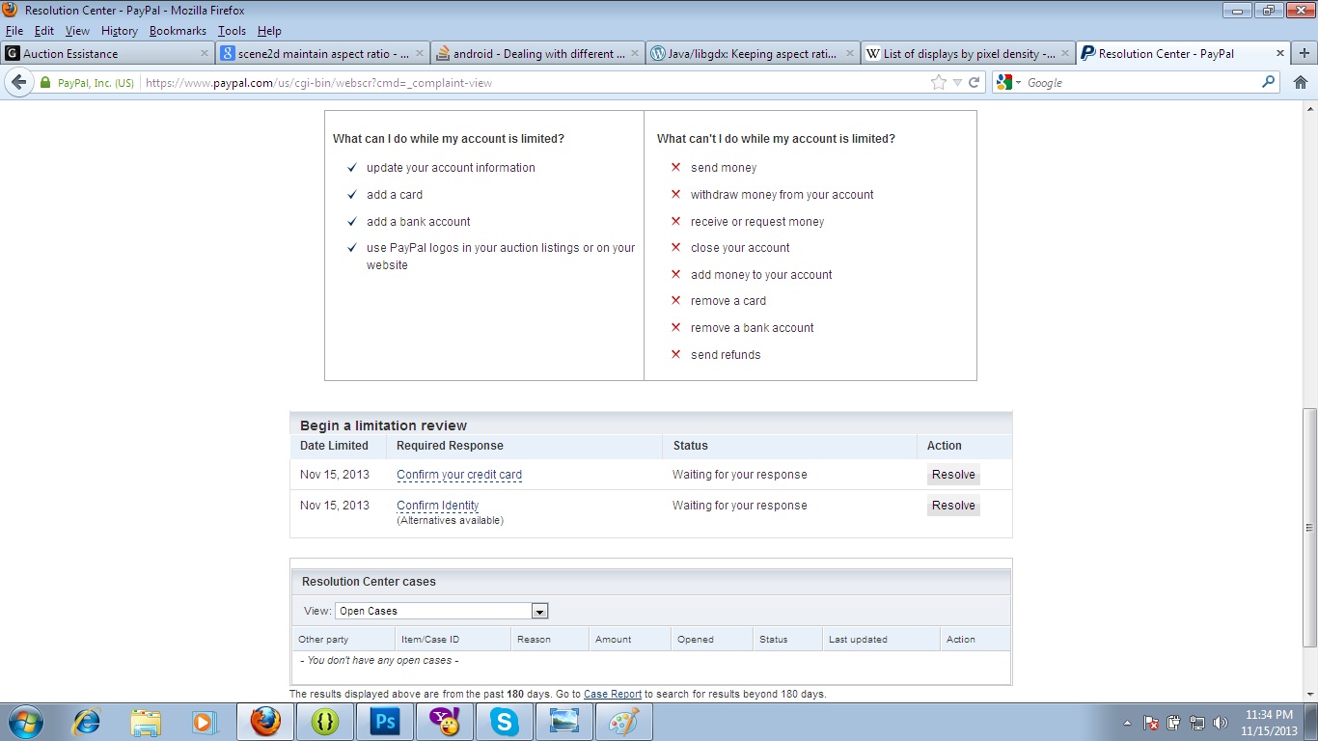Open the History menu
Screen dimensions: 1318x741
120,31
